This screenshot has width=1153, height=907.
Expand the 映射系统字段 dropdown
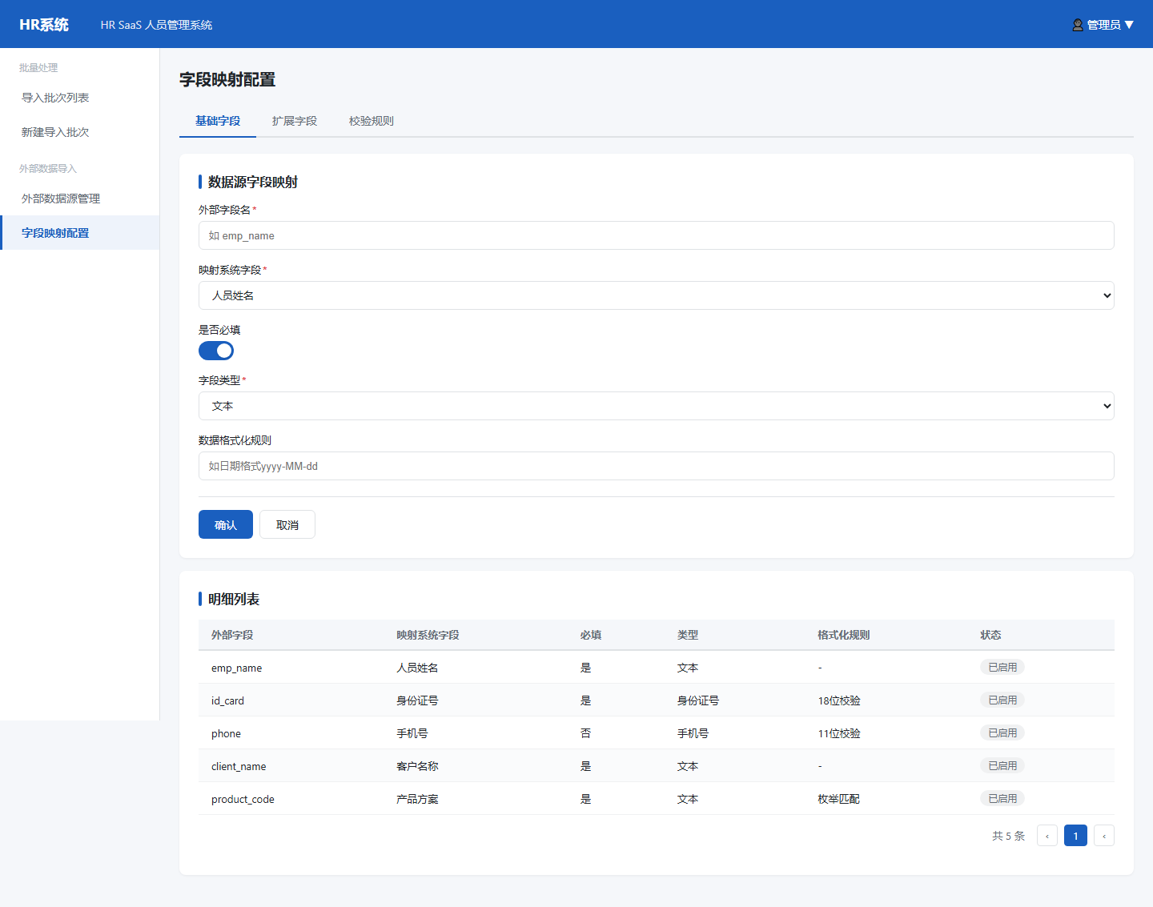pyautogui.click(x=657, y=295)
